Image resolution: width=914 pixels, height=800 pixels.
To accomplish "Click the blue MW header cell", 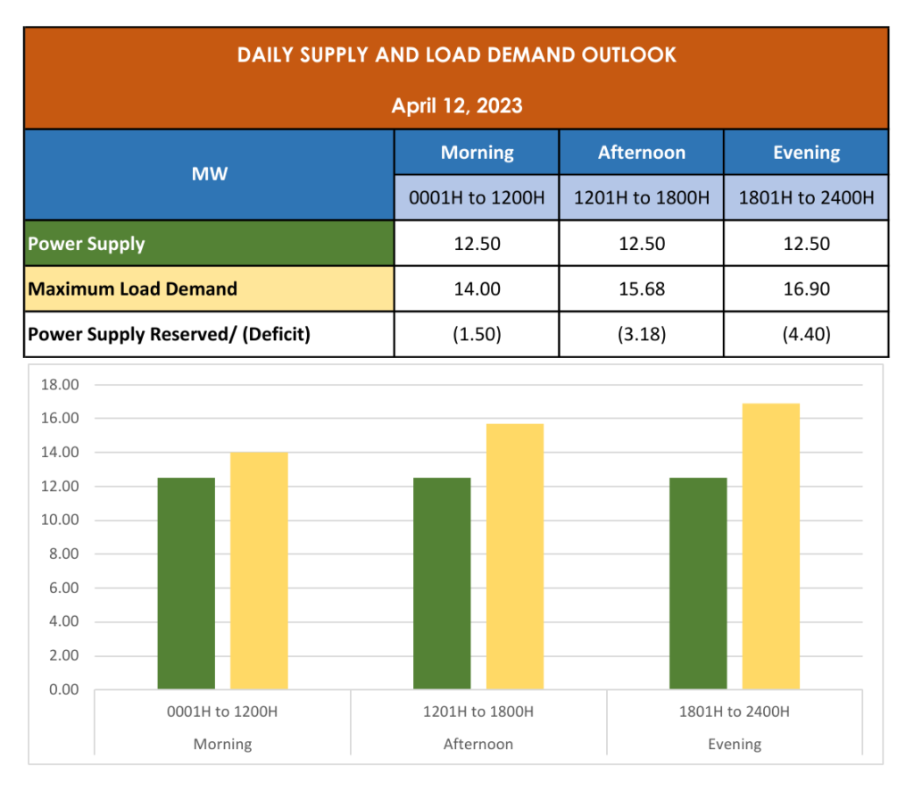I will [x=209, y=174].
